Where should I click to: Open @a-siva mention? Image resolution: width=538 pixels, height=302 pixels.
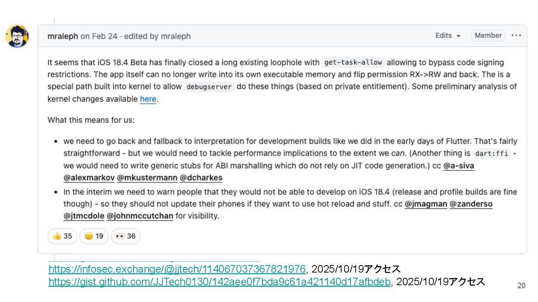[458, 166]
